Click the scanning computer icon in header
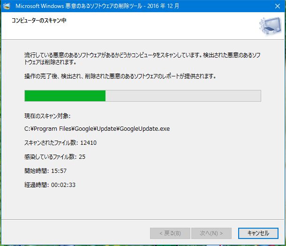 pos(270,26)
